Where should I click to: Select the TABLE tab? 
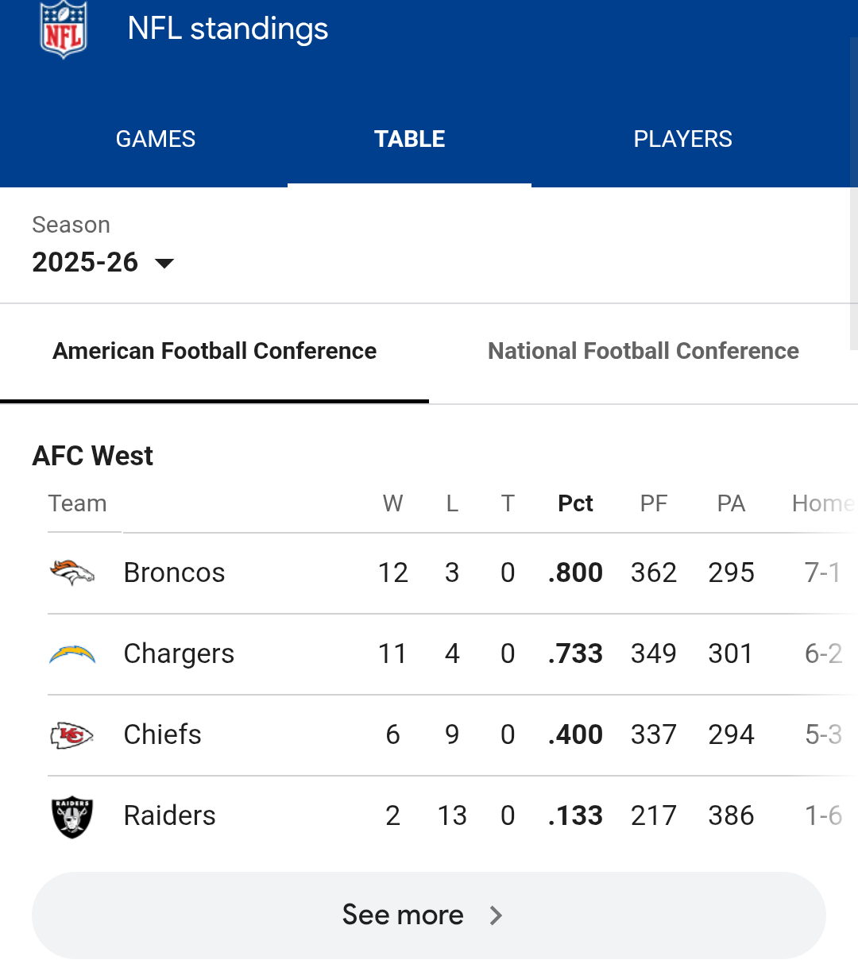pyautogui.click(x=409, y=139)
